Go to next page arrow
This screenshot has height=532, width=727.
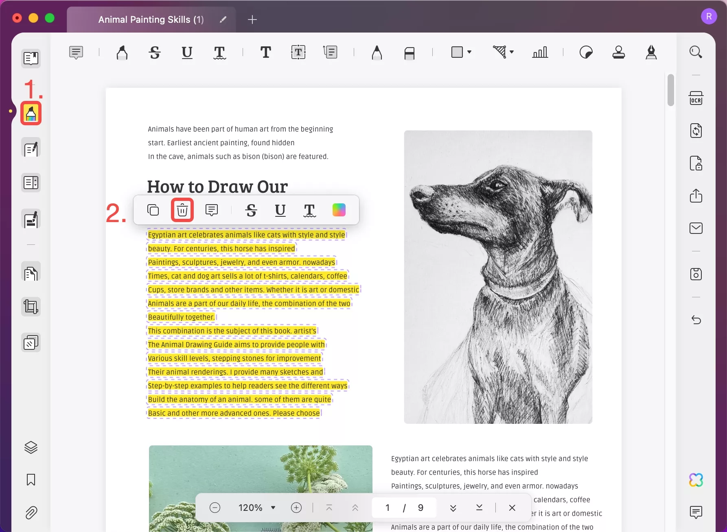point(453,508)
